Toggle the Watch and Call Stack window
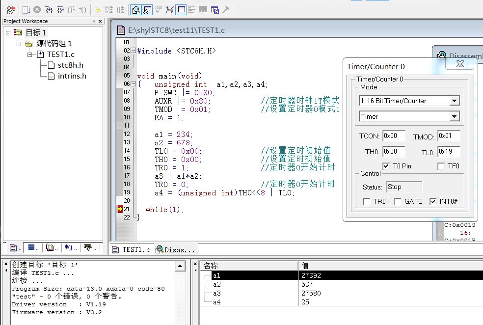483x325 pixels. pos(148,10)
